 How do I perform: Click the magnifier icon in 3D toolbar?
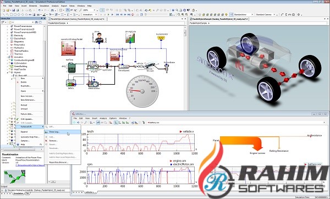tap(179, 14)
